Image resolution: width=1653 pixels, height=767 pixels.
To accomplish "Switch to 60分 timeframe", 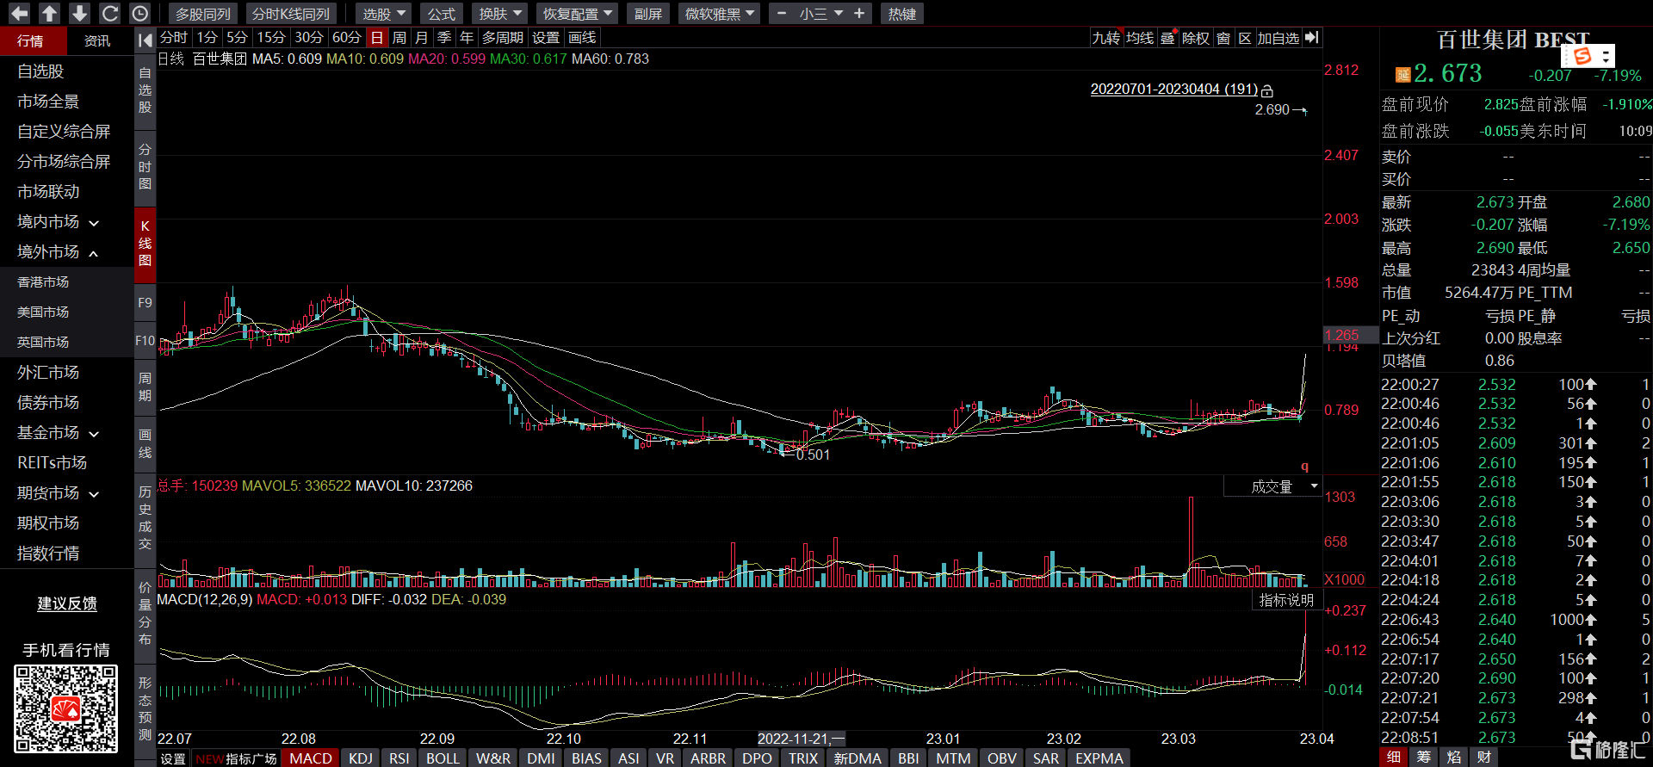I will coord(346,38).
